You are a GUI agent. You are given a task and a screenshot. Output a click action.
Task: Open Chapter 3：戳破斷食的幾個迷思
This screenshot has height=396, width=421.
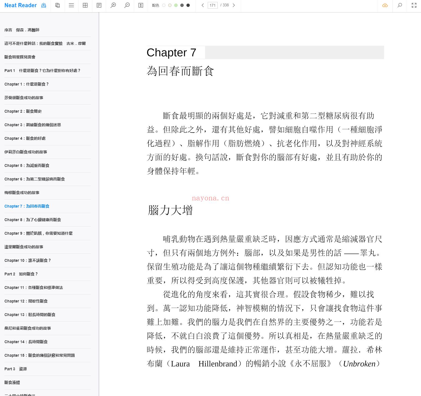click(48, 125)
